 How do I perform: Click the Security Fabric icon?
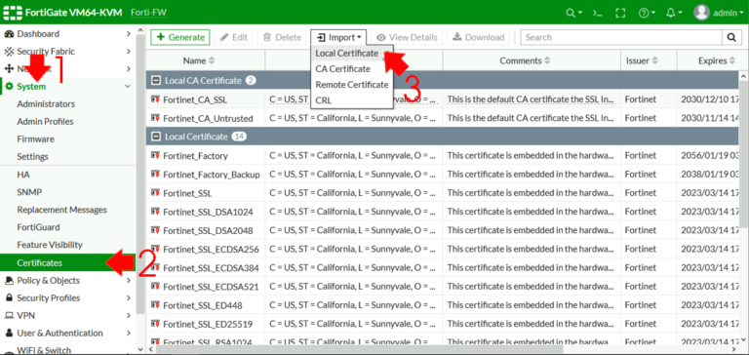pos(9,52)
